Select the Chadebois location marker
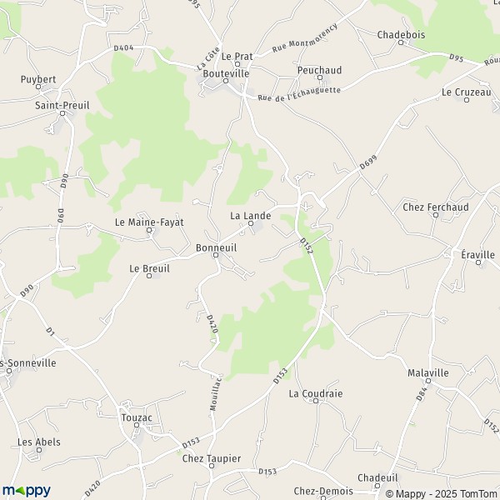Image resolution: width=500 pixels, height=500 pixels. tap(401, 42)
